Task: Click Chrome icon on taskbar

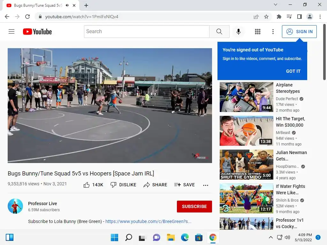Action: pos(213,237)
